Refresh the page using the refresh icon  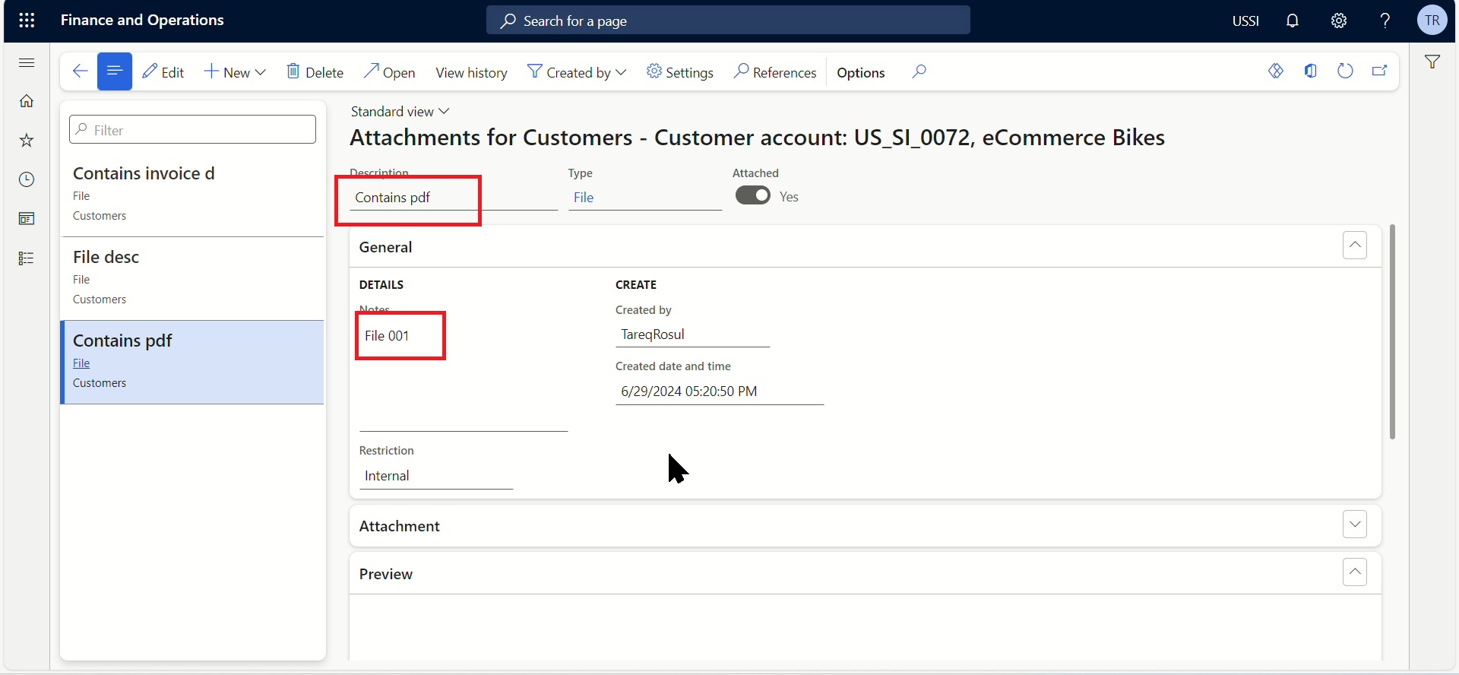click(x=1345, y=71)
